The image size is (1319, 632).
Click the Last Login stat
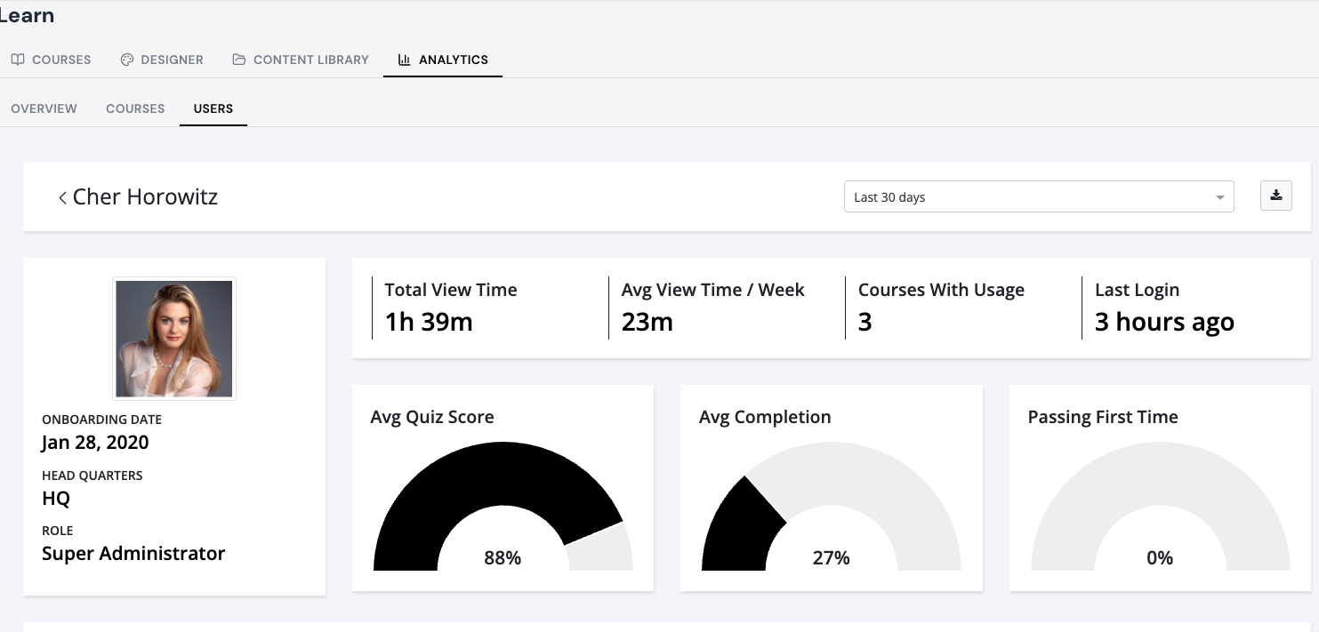click(1164, 307)
